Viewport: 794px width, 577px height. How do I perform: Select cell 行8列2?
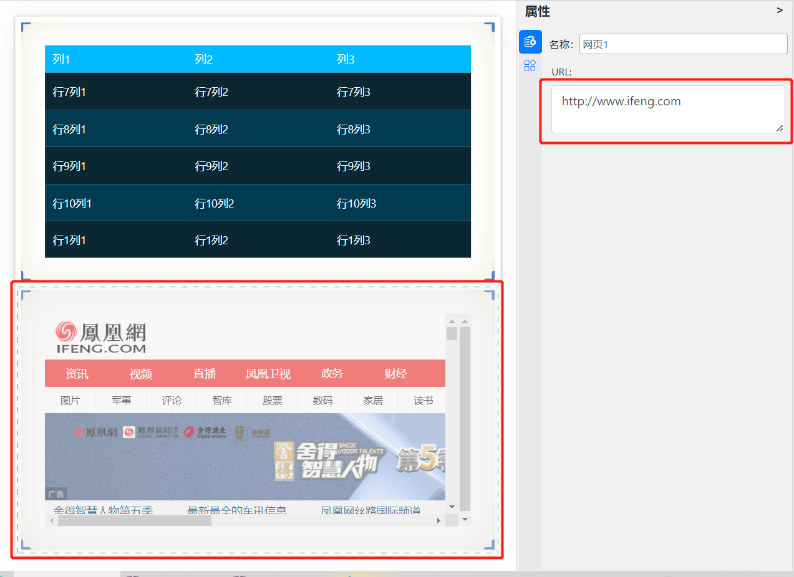click(x=211, y=130)
